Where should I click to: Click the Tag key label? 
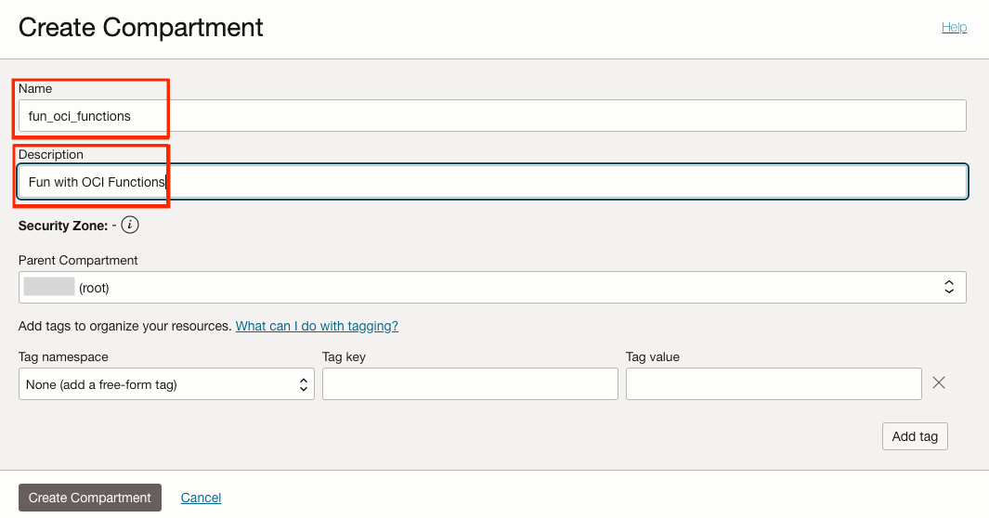[345, 356]
